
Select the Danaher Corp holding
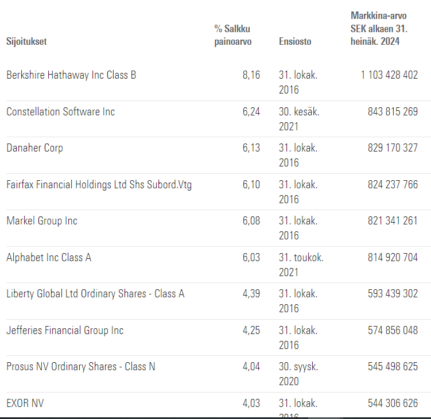click(34, 148)
